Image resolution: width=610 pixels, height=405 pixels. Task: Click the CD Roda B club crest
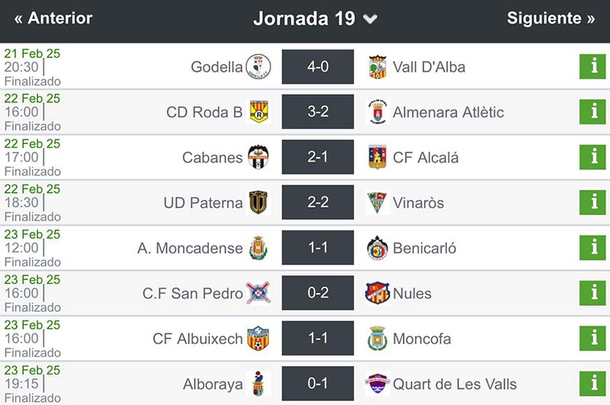tap(258, 112)
